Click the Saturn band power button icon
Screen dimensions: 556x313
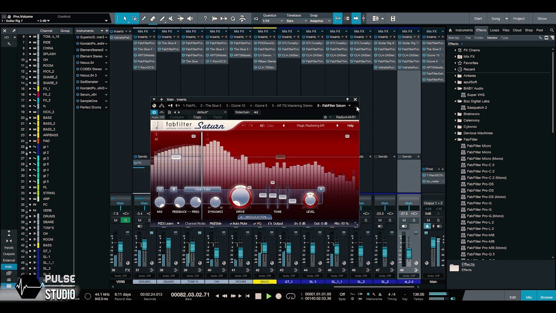coord(160,189)
